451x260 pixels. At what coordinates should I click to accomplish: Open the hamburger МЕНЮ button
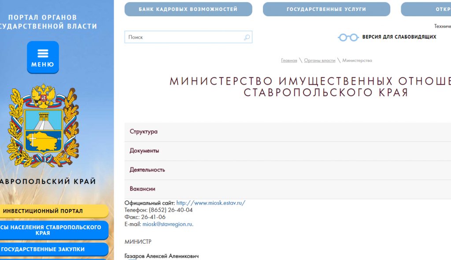pos(43,57)
